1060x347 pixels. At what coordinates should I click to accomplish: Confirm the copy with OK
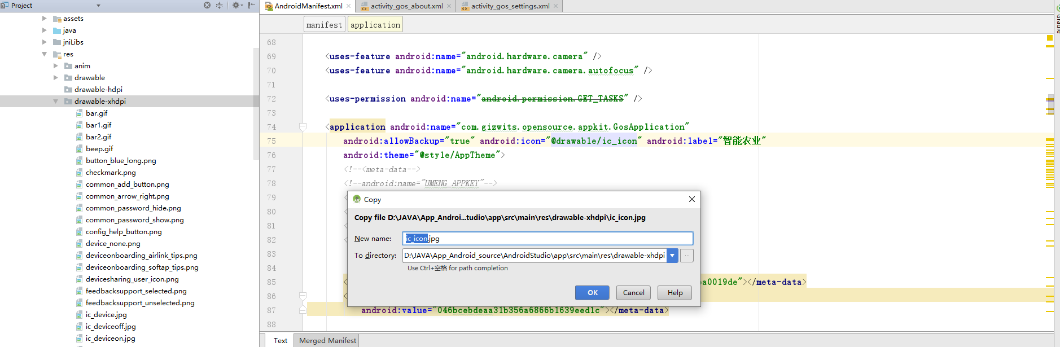592,292
